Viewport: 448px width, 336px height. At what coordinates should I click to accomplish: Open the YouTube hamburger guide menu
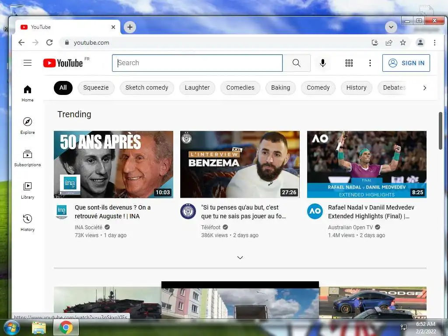(x=28, y=63)
